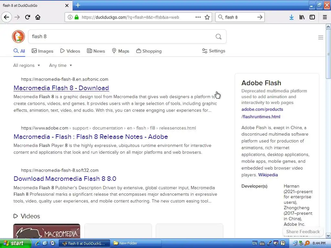Click the green padlock security icon
This screenshot has height=248, width=331.
click(76, 17)
